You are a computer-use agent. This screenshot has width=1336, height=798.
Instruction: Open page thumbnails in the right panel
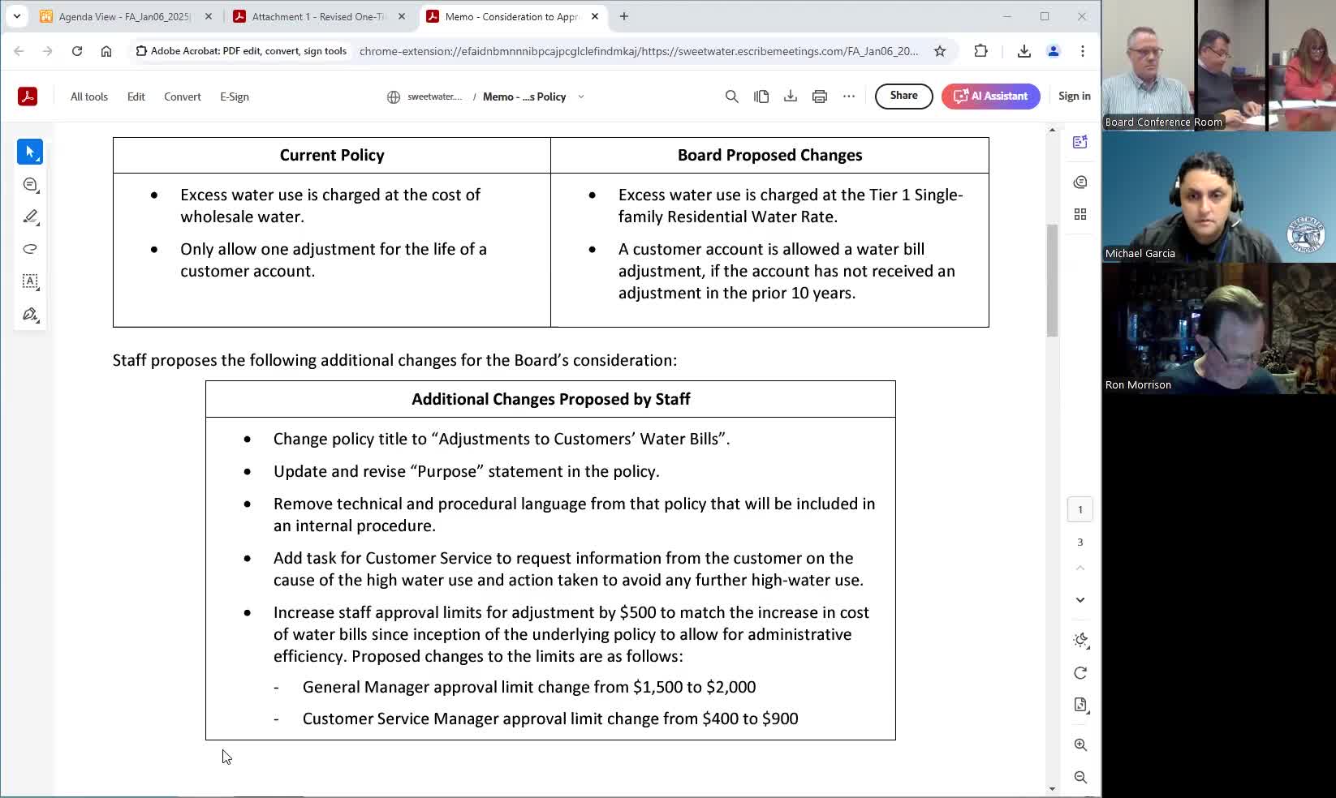coord(1080,214)
